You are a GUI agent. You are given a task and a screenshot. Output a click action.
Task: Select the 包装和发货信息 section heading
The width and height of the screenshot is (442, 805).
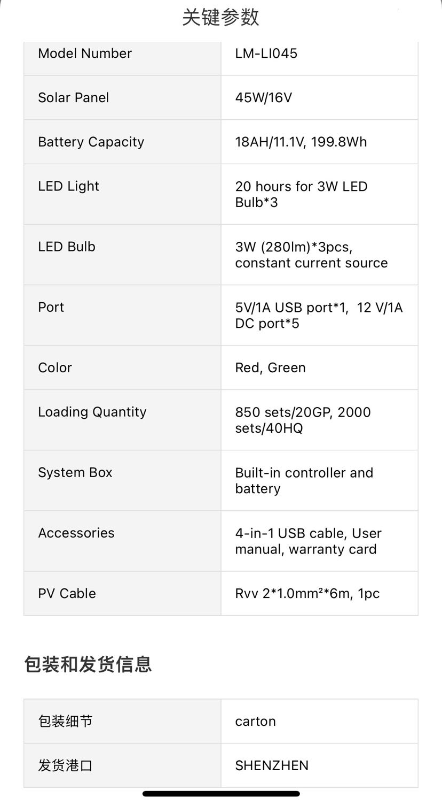(x=88, y=664)
